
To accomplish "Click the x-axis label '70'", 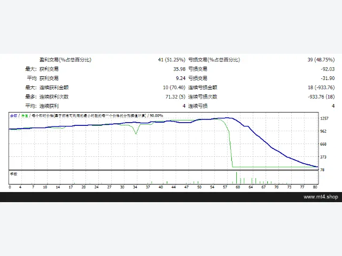I will 277,187.
